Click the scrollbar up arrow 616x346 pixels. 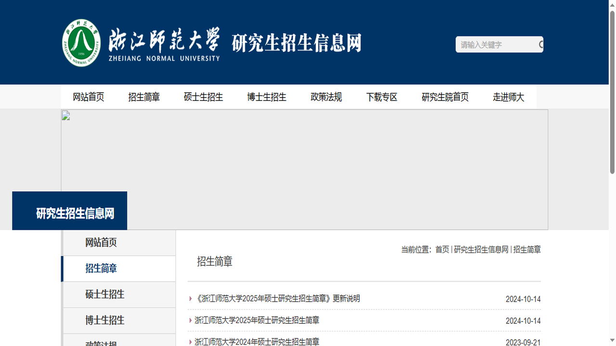coord(612,4)
